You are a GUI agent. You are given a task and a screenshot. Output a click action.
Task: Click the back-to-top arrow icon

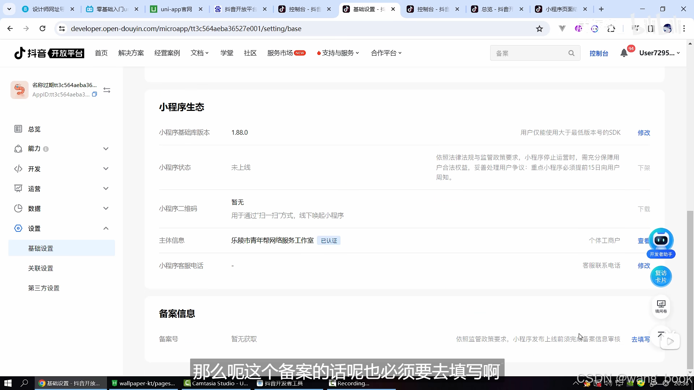pos(661,335)
